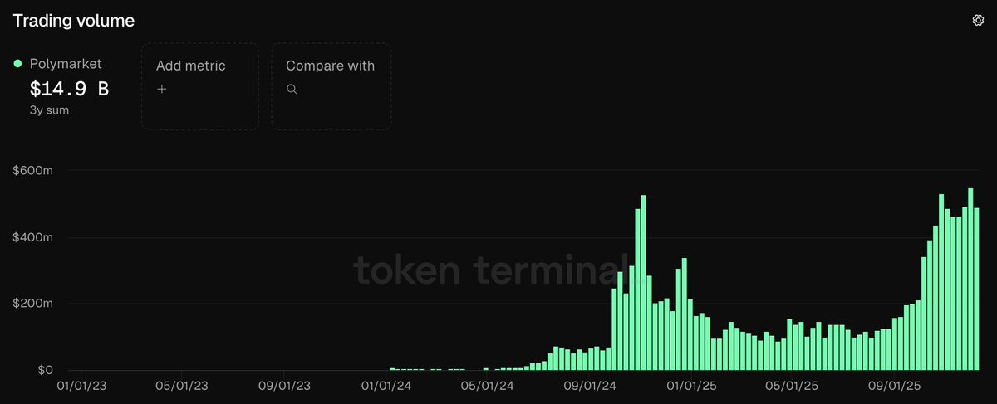Open the Compare with card
The height and width of the screenshot is (404, 997).
click(332, 86)
